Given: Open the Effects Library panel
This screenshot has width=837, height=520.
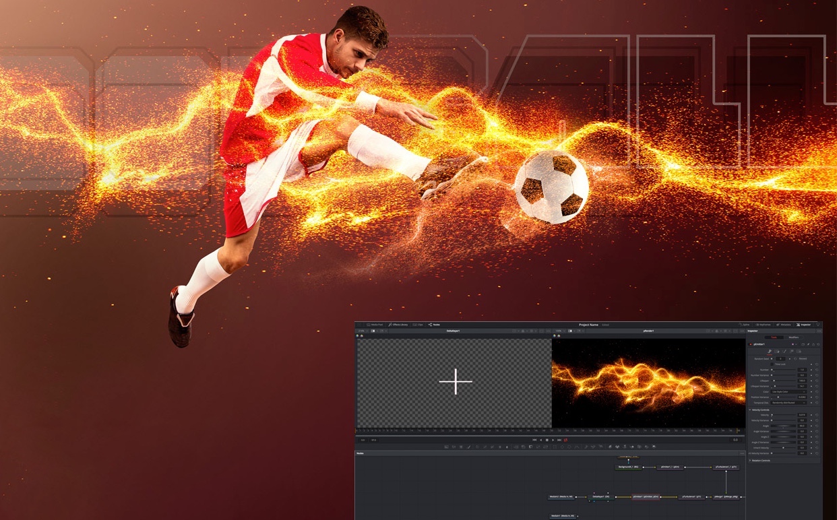Looking at the screenshot, I should (398, 325).
